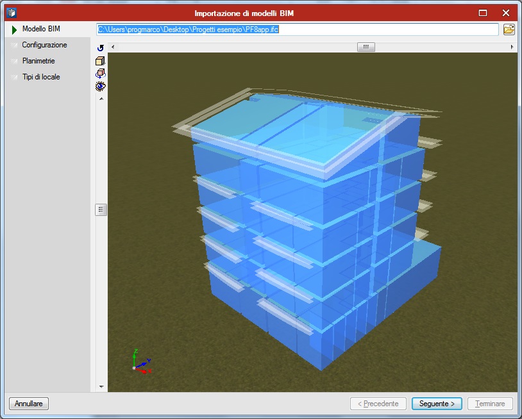Viewport: 522px width, 419px height.
Task: Click the down arrow of vertical scrollbar
Action: point(101,386)
